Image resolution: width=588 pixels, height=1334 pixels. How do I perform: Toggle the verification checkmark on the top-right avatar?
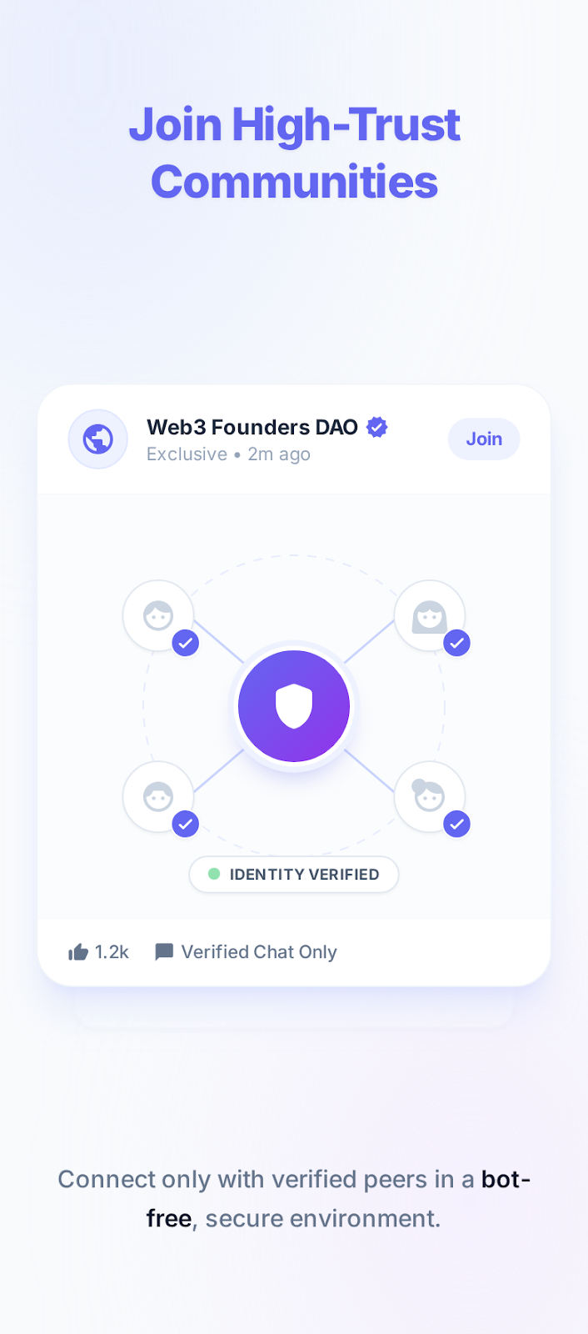456,643
